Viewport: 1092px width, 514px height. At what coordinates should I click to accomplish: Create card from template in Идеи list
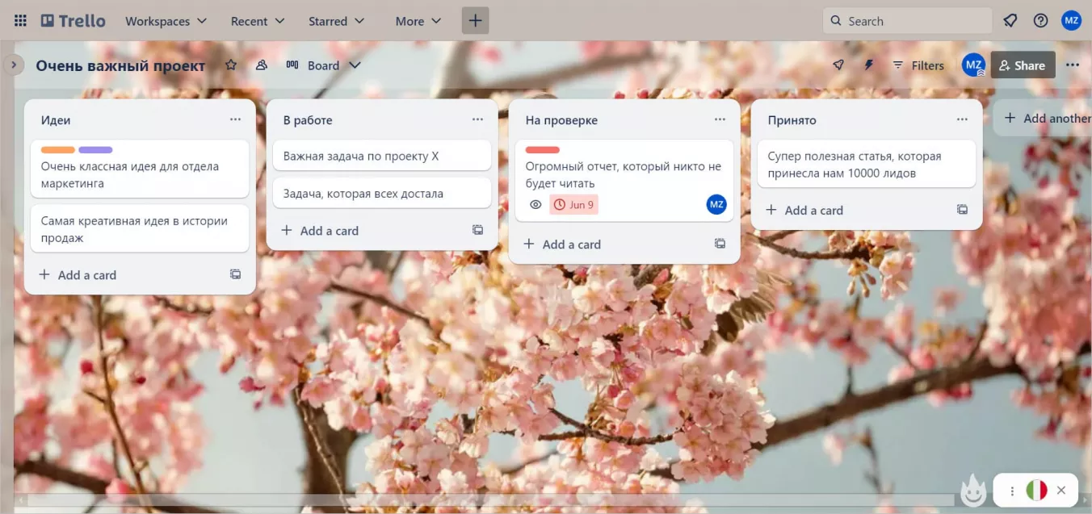pos(235,274)
